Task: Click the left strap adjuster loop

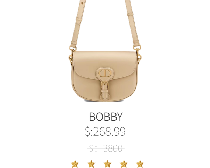Action: pos(78,20)
